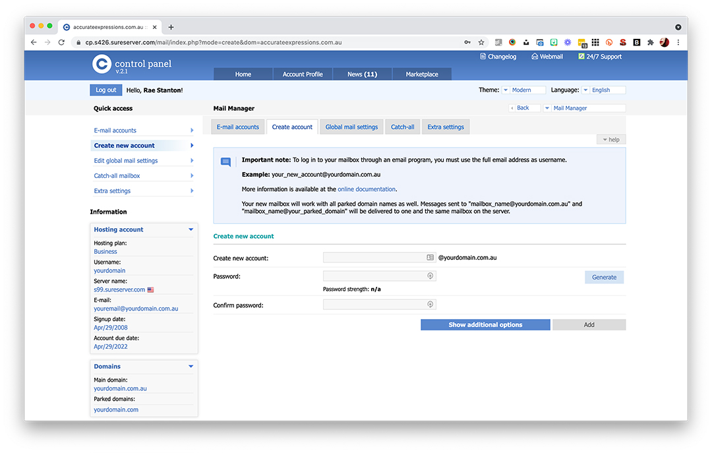Click the yellow calendar extension with 13 badge
The image size is (712, 453).
pyautogui.click(x=582, y=43)
